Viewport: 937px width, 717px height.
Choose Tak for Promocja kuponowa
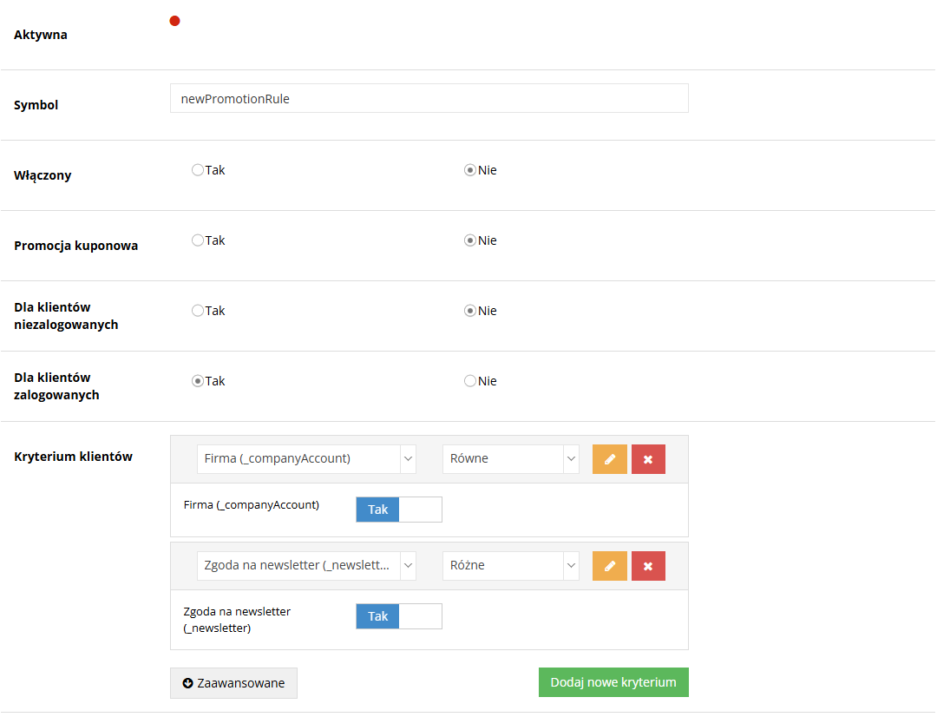coord(198,240)
